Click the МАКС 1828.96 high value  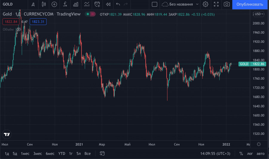point(134,14)
